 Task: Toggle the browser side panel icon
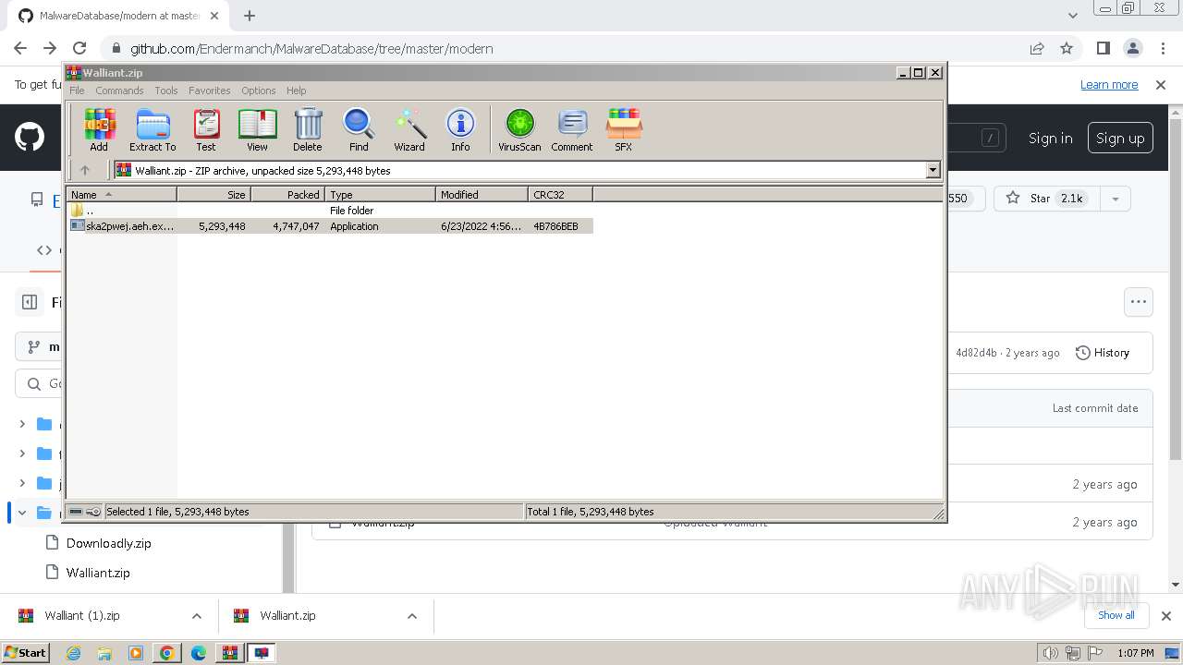tap(1104, 48)
